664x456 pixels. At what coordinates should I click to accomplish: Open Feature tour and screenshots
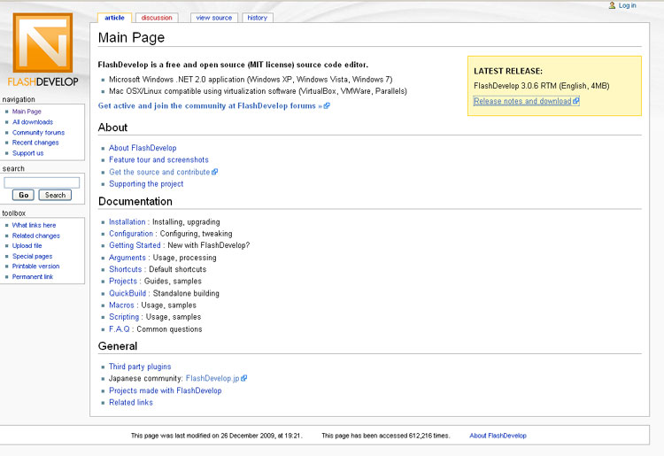pyautogui.click(x=158, y=159)
